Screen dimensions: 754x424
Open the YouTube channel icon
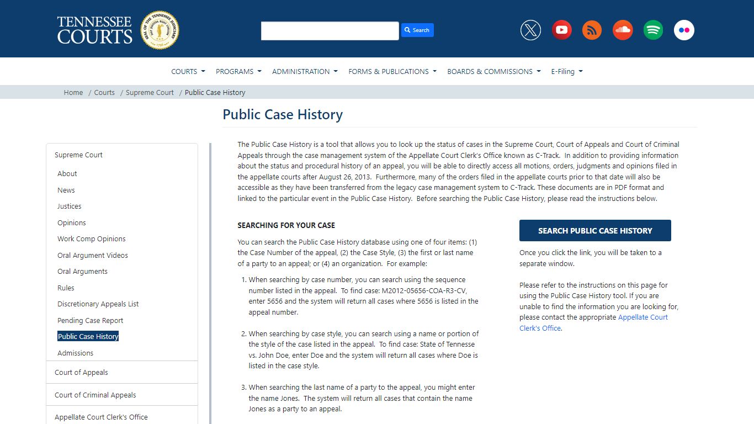point(561,30)
